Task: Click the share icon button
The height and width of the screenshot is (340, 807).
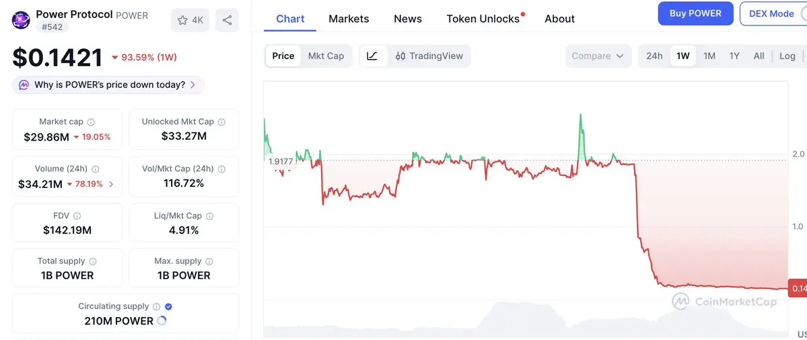Action: (227, 20)
